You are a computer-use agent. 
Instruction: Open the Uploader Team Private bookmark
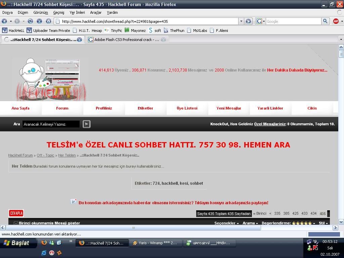click(x=48, y=31)
